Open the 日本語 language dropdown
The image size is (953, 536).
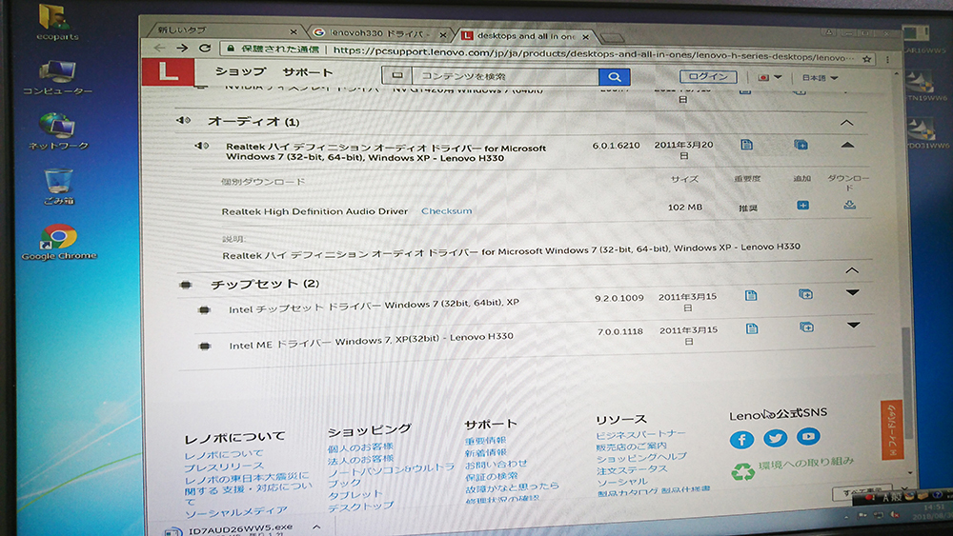(x=820, y=78)
